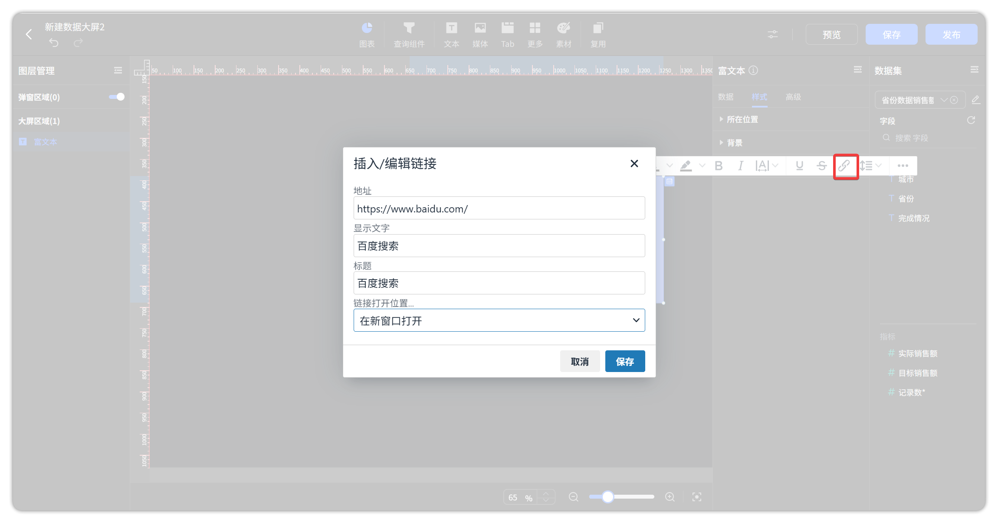Open the 链接打开位置 dropdown
The width and height of the screenshot is (998, 519).
[499, 320]
